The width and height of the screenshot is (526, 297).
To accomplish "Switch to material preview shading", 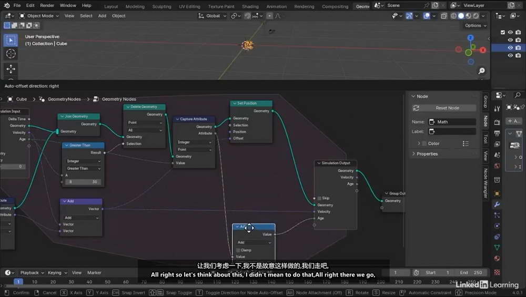I will 468,16.
